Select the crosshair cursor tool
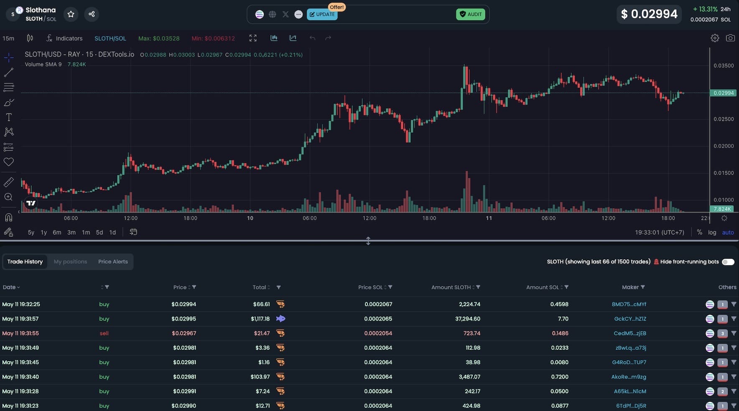Image resolution: width=739 pixels, height=411 pixels. tap(8, 58)
